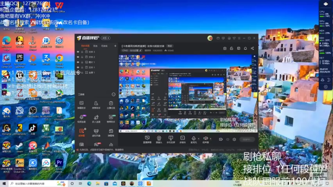Open streaming settings gear in bottom bar
Image resolution: width=333 pixels, height=187 pixels.
234,139
